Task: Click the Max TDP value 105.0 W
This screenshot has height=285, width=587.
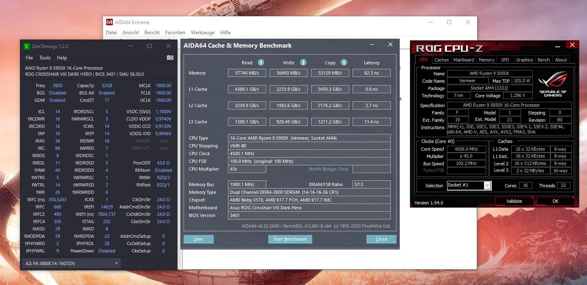Action: 522,81
